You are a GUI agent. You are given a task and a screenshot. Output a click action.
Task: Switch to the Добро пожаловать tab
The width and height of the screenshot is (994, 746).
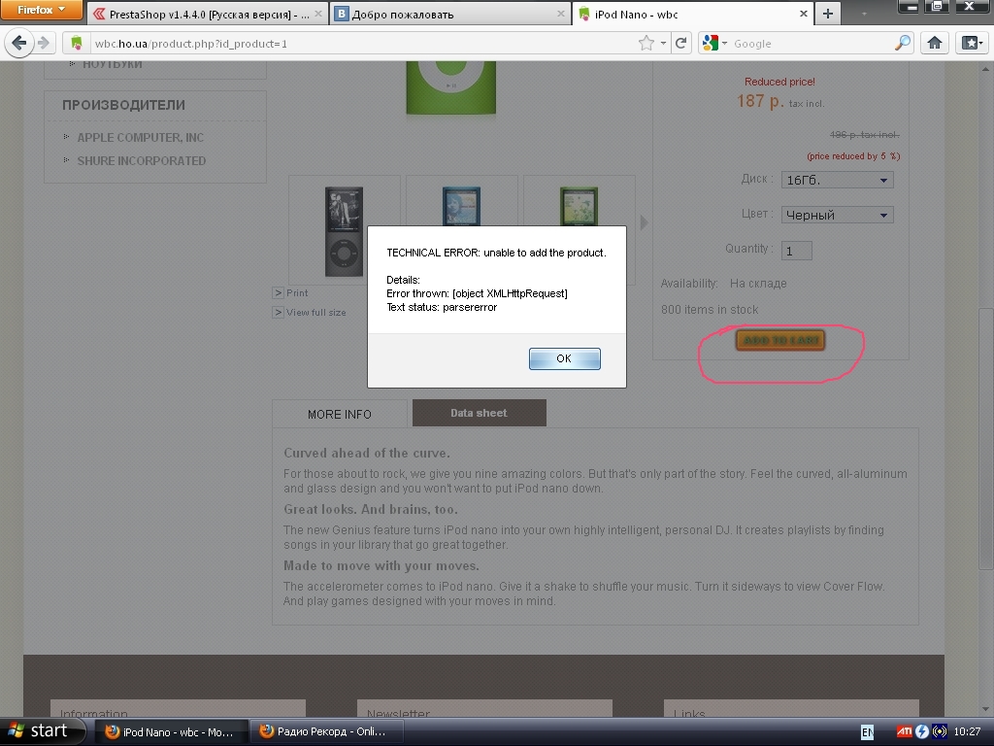449,14
